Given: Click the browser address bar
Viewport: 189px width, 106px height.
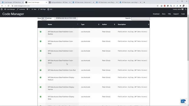Looking at the screenshot, I should click(84, 6).
